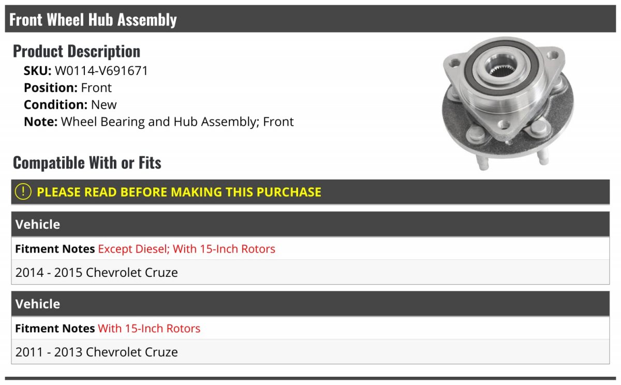Click the yellow exclamation warning icon
621x385 pixels.
coord(23,191)
